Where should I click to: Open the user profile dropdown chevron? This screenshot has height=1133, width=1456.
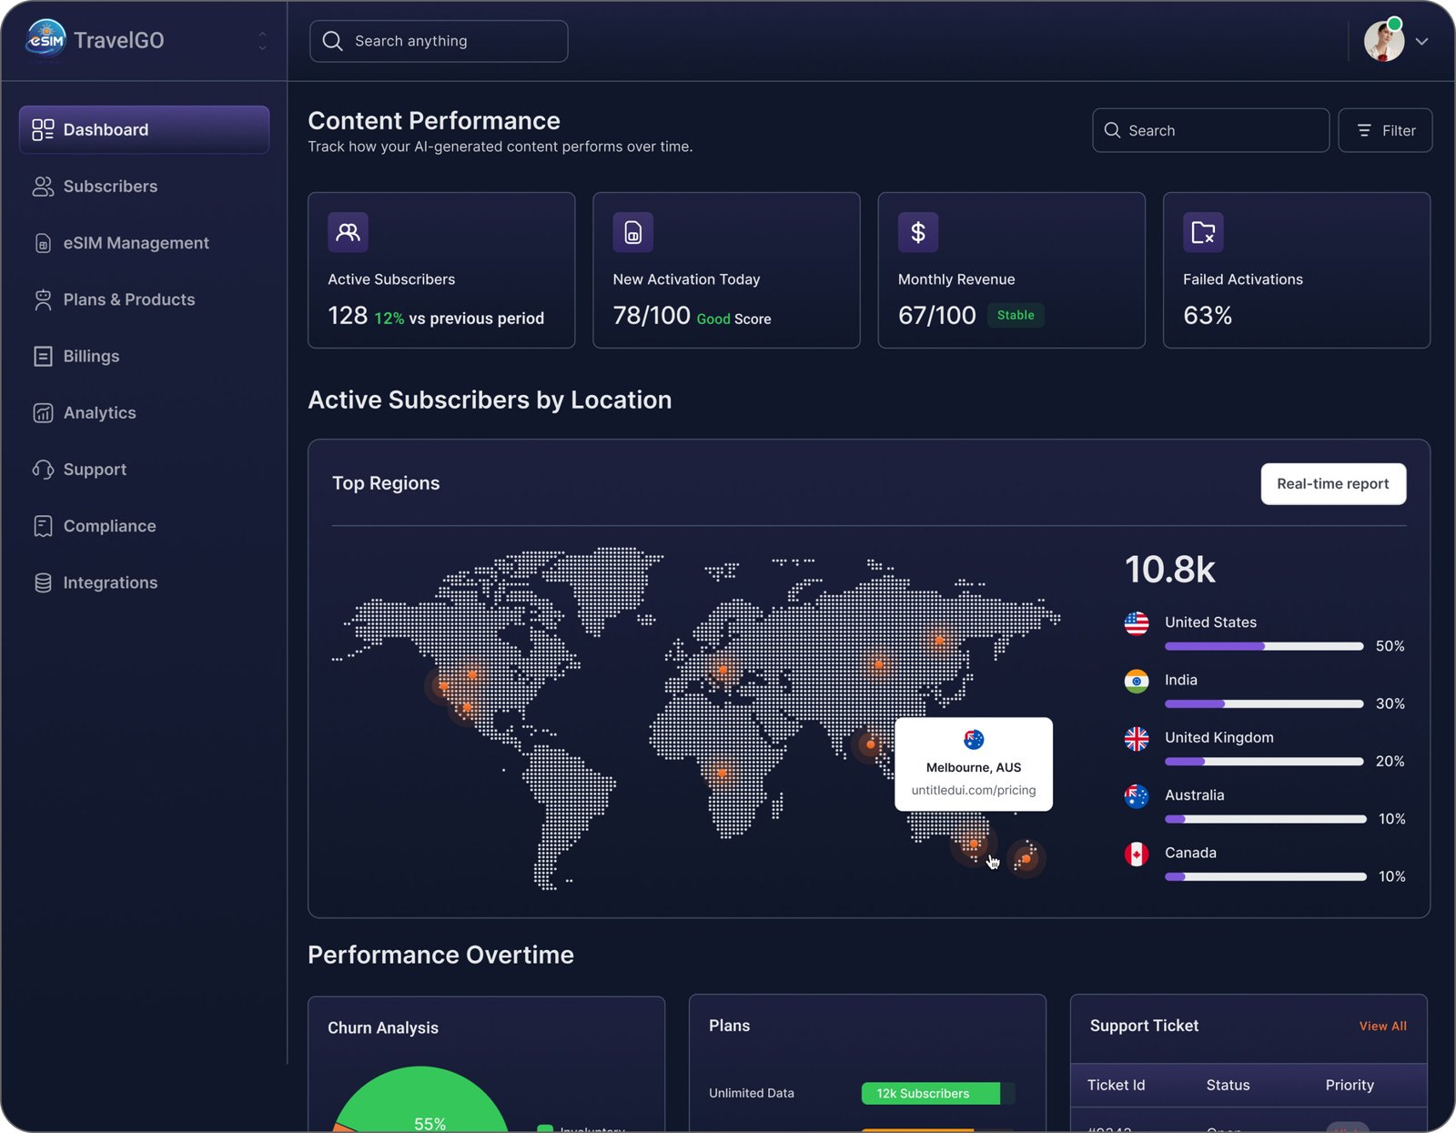[x=1421, y=42]
